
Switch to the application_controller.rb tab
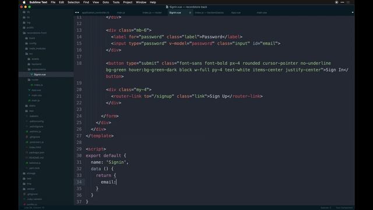click(x=96, y=13)
